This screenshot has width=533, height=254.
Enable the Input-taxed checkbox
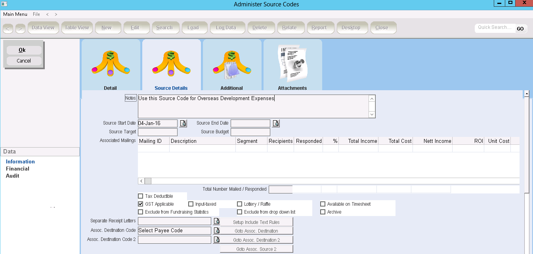(x=191, y=204)
